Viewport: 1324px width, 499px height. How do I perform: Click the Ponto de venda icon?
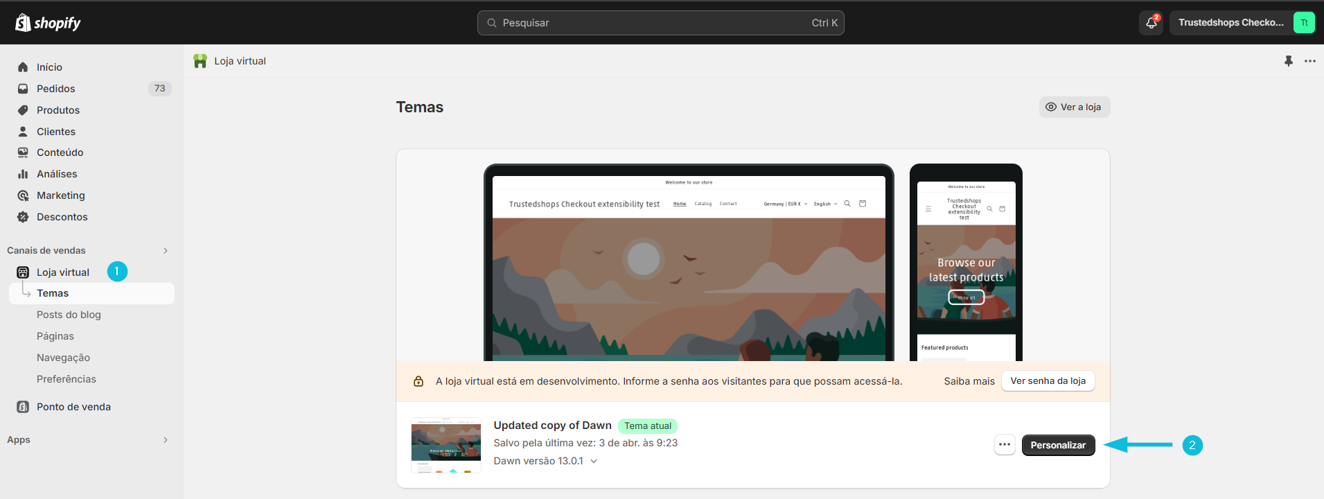(23, 407)
